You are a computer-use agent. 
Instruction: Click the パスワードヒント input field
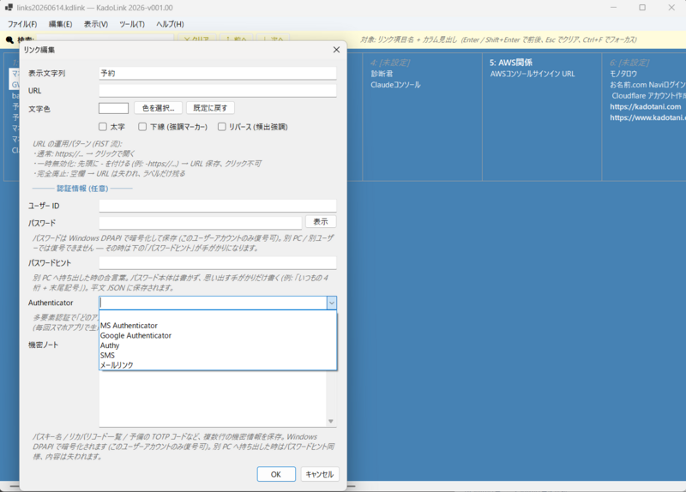click(218, 263)
